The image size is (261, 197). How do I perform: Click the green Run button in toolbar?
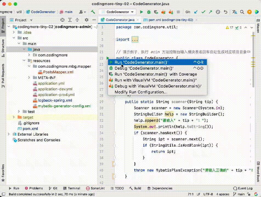[x=141, y=12]
